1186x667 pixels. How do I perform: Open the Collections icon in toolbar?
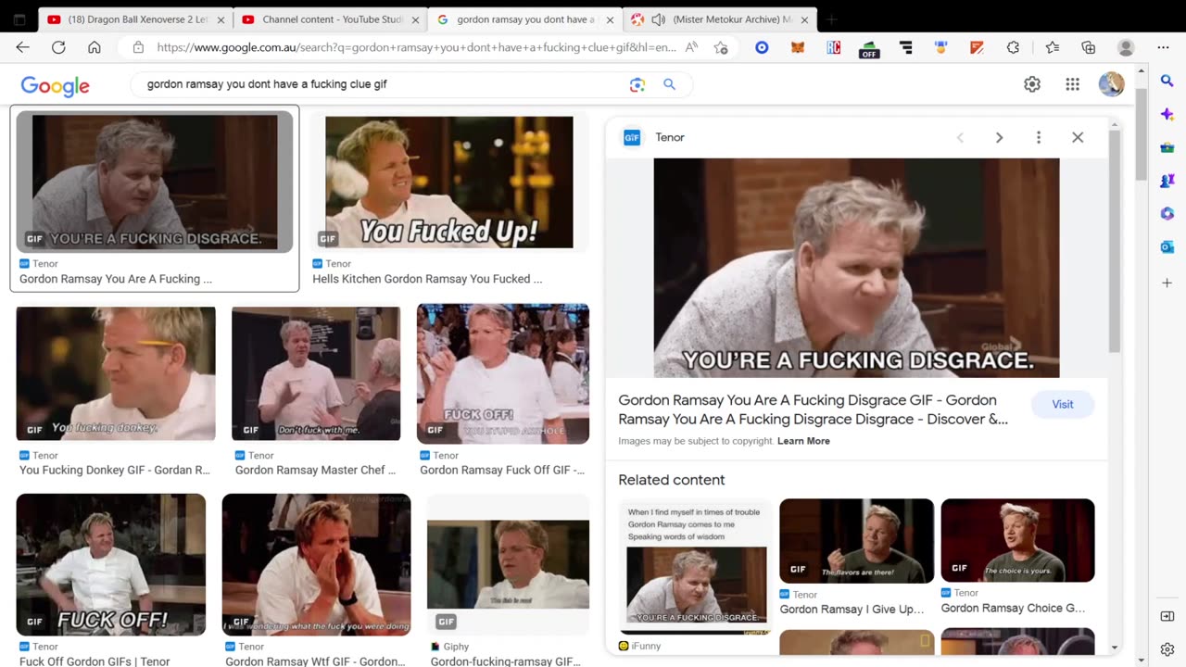pos(1089,47)
